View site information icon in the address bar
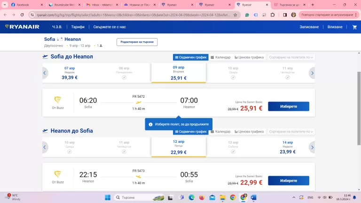 click(x=32, y=15)
